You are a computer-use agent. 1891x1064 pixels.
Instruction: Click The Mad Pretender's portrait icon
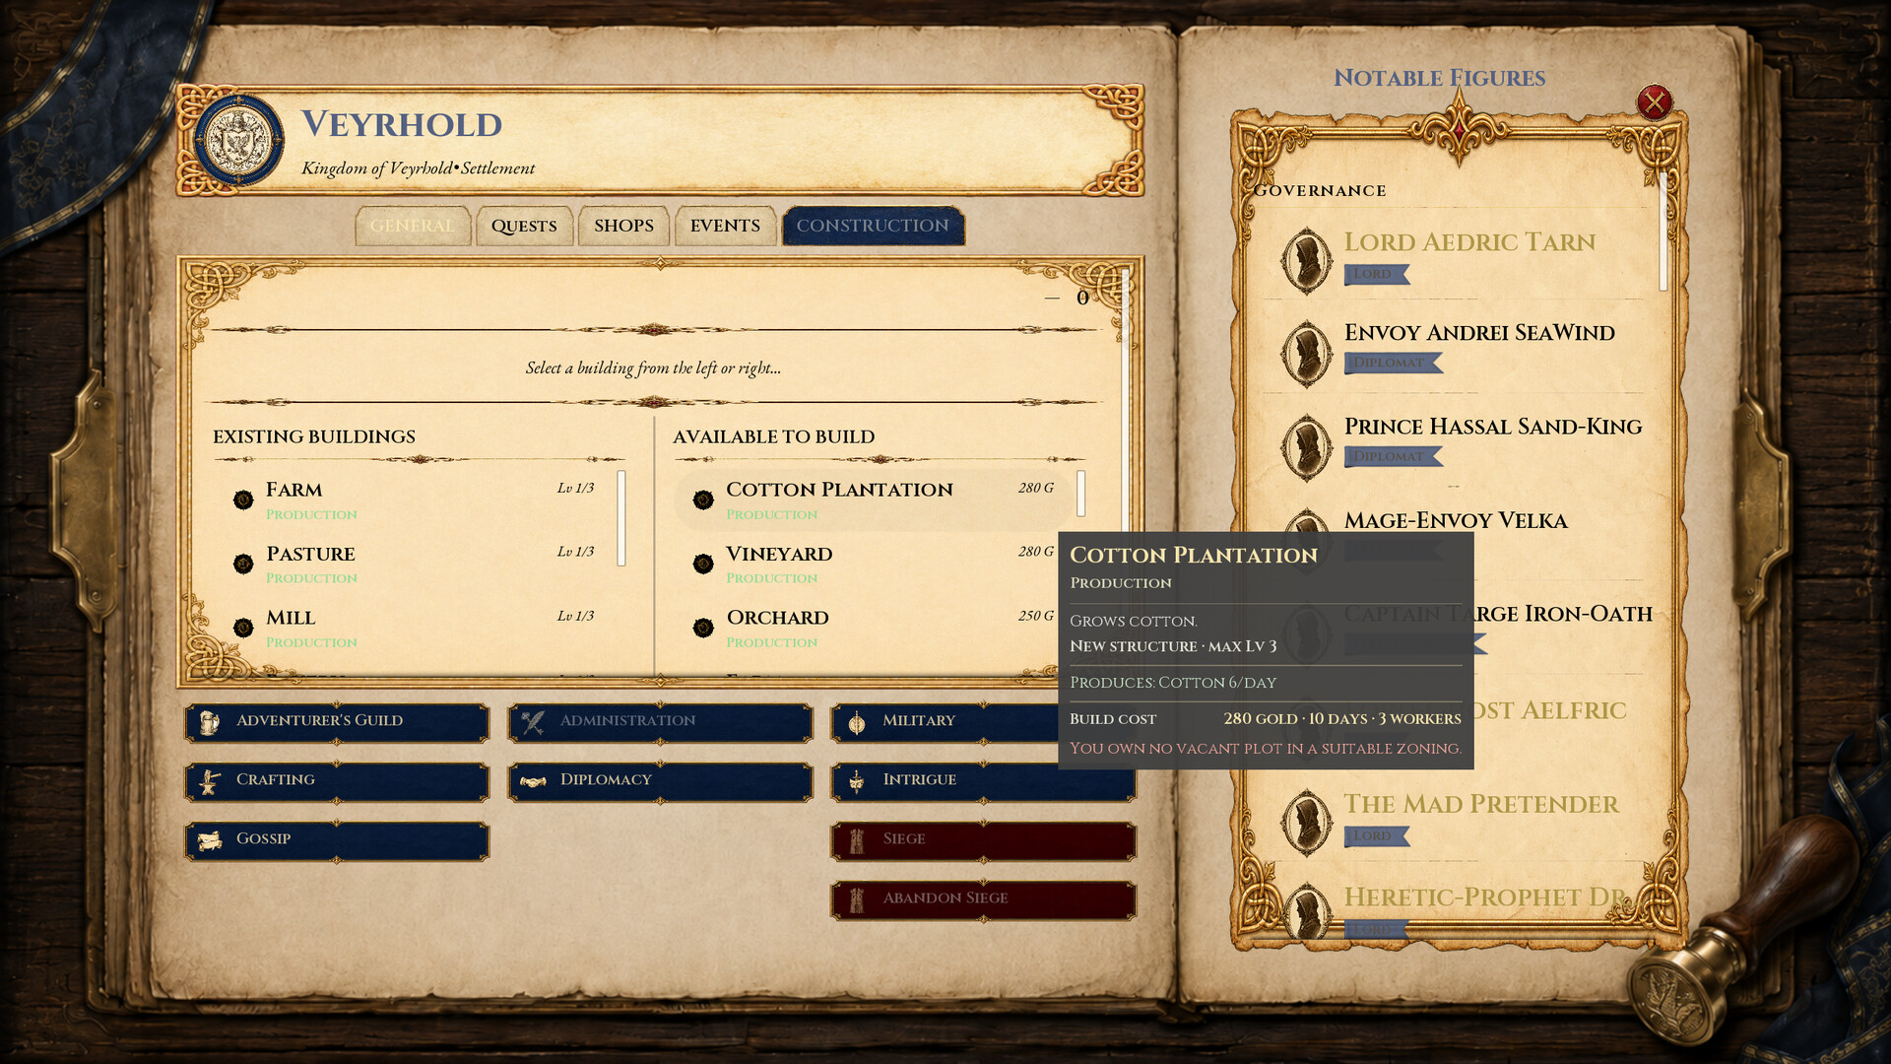(x=1307, y=823)
